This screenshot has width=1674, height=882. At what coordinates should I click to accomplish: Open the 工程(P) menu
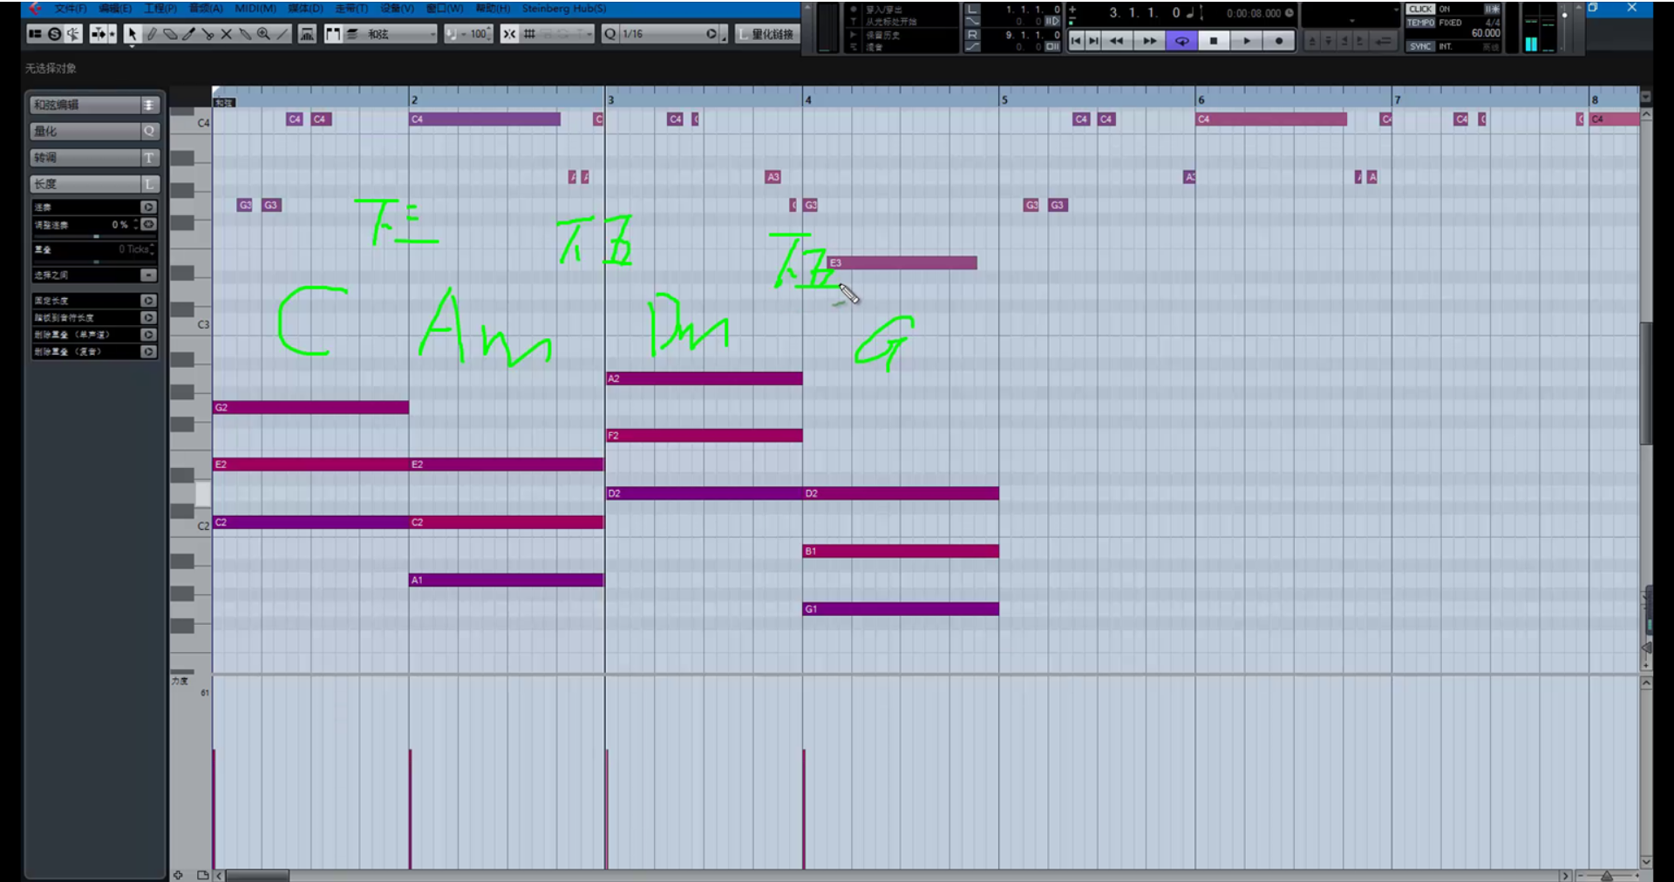tap(160, 9)
